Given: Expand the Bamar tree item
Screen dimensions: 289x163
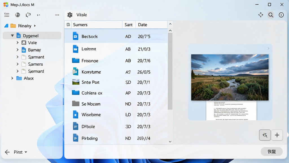Looking at the screenshot, I should [17, 50].
